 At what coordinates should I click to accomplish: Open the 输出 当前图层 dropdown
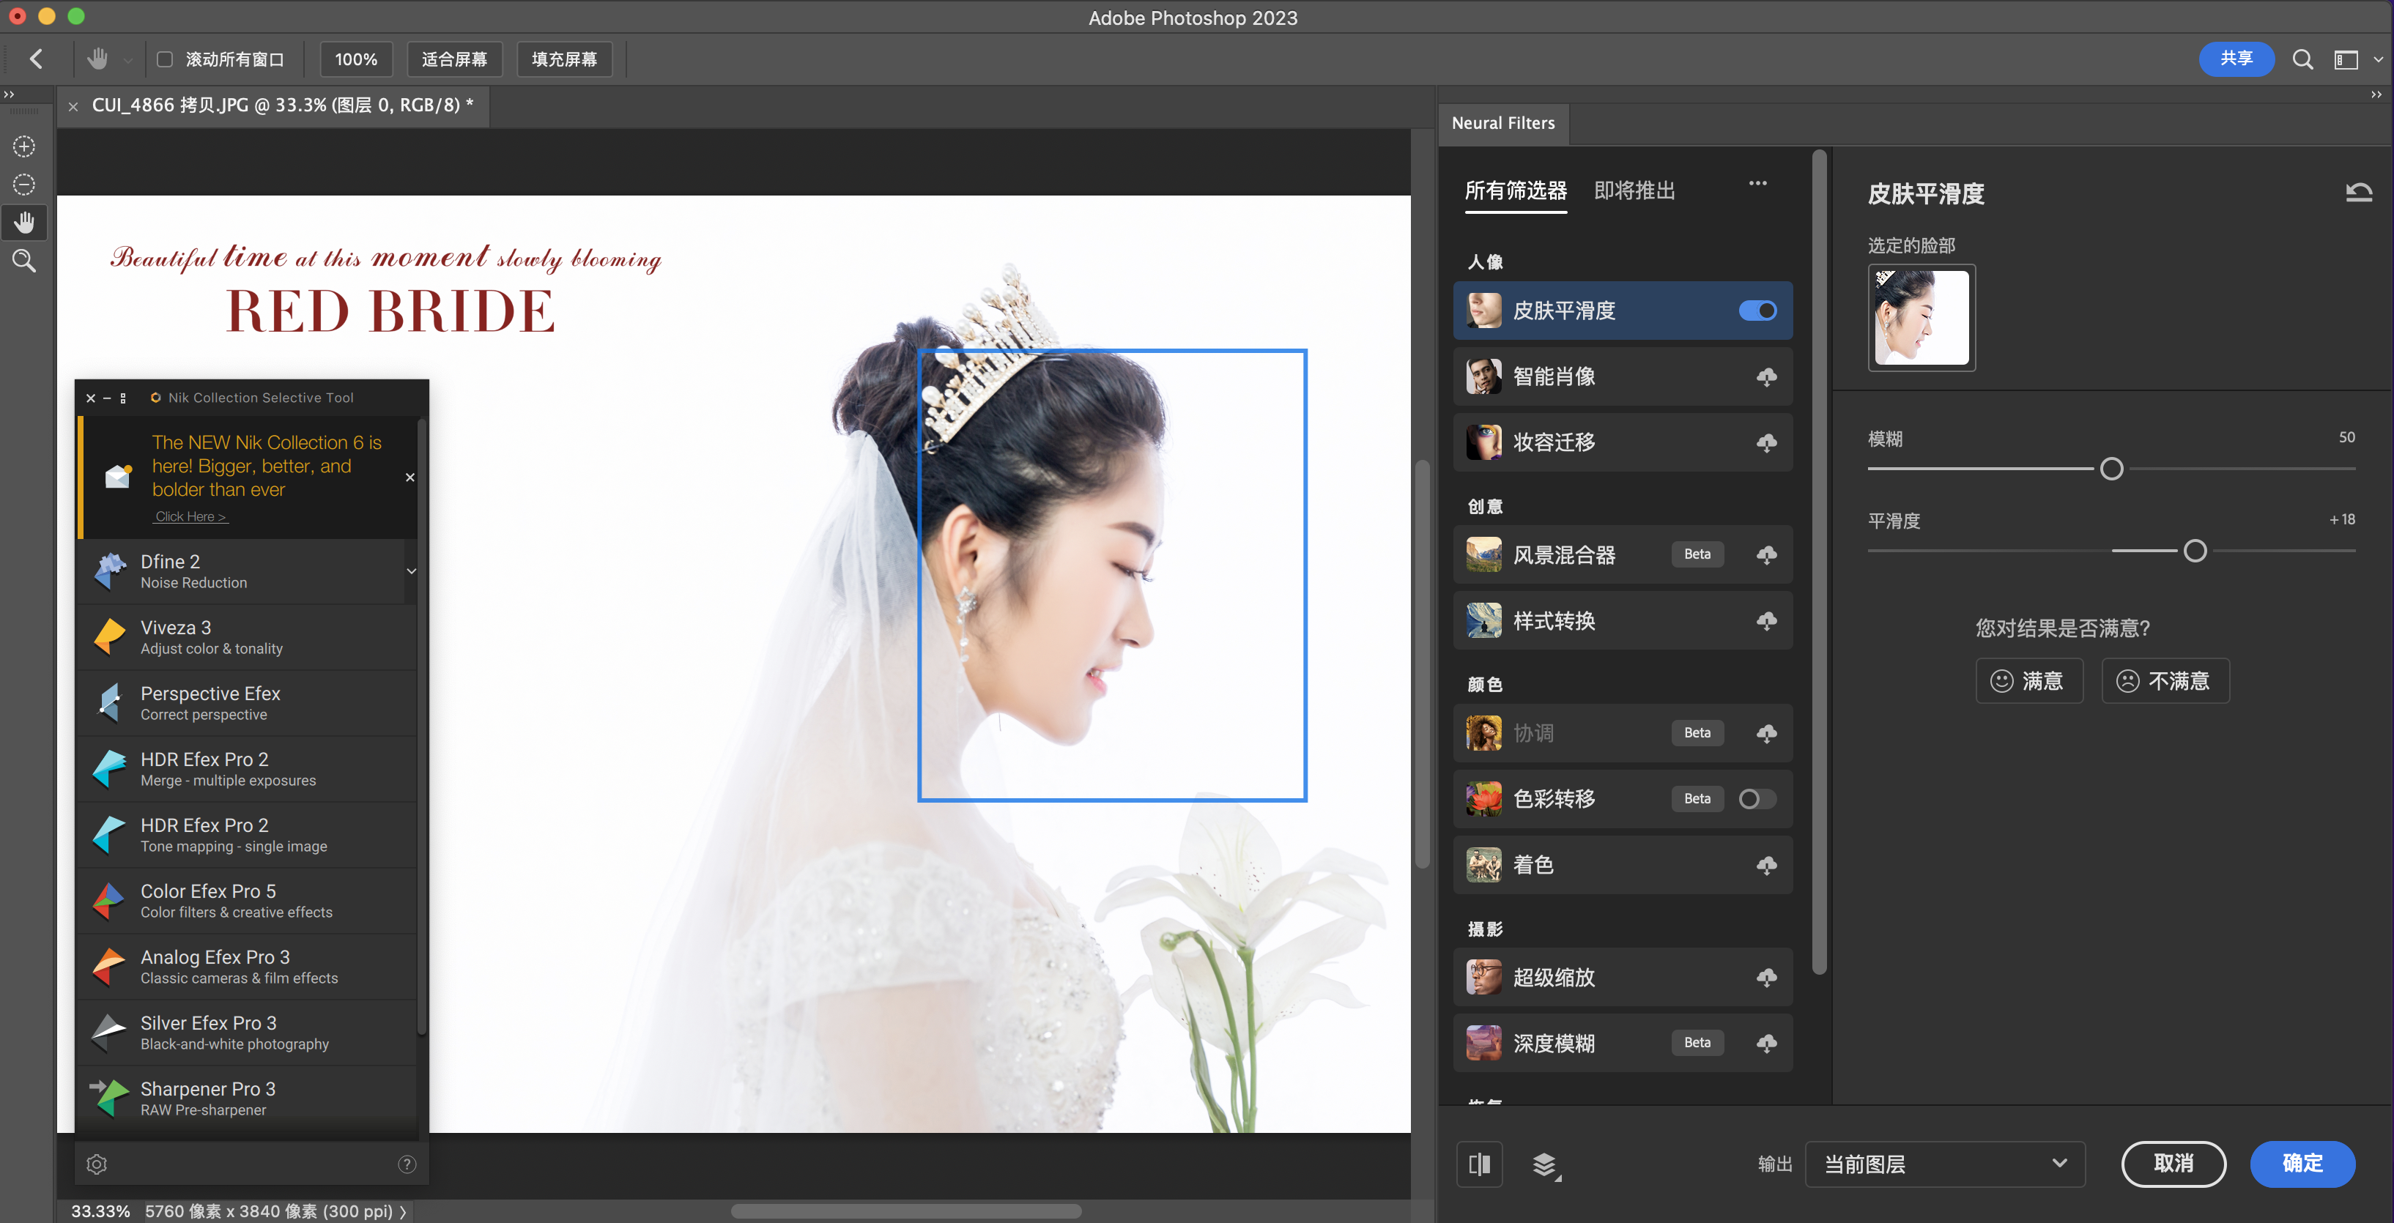pyautogui.click(x=1944, y=1164)
